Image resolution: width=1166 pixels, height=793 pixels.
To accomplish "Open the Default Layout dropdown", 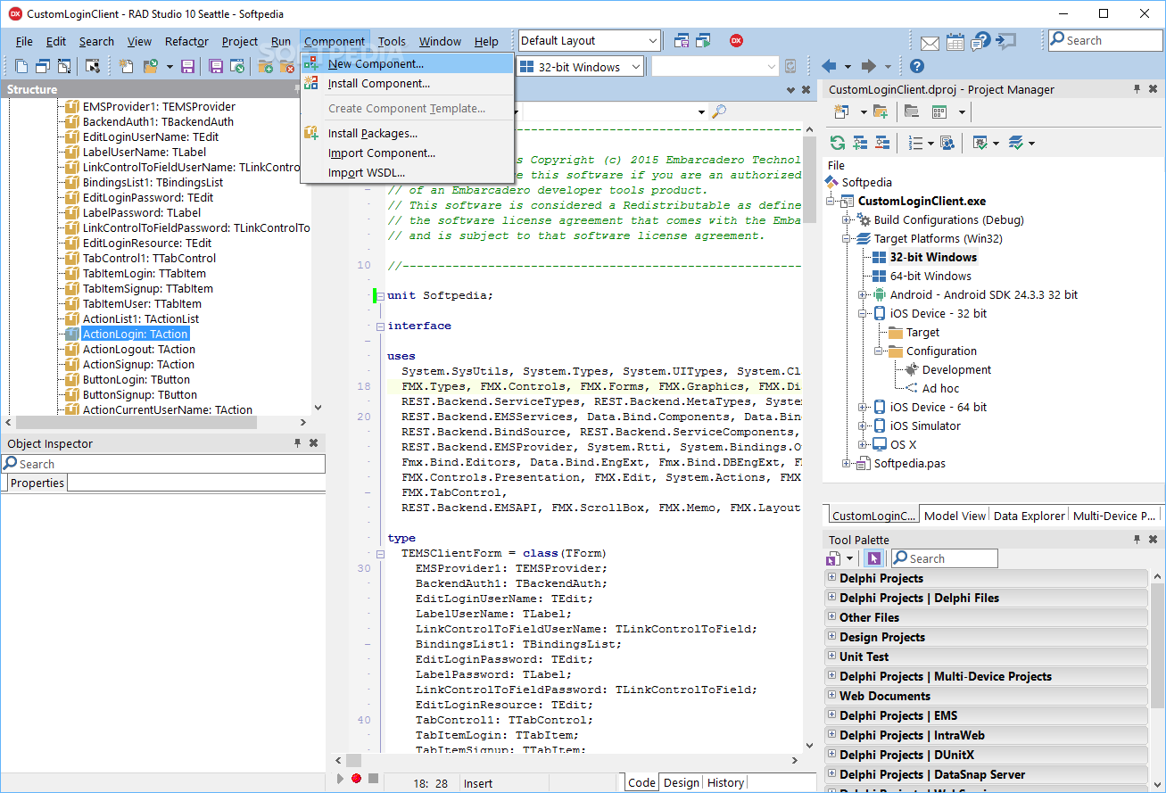I will [x=653, y=41].
